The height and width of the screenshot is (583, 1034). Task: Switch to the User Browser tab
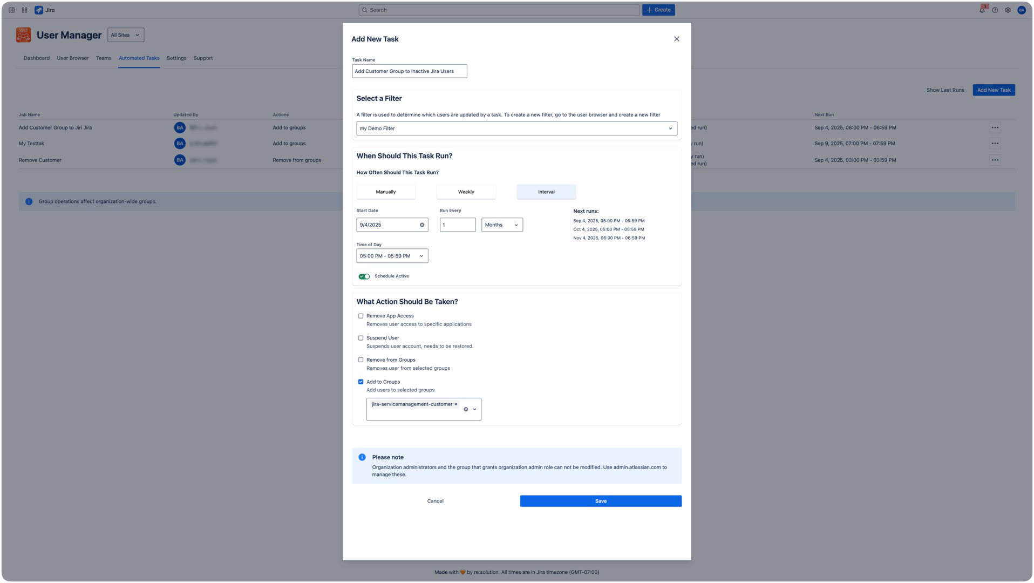coord(72,58)
